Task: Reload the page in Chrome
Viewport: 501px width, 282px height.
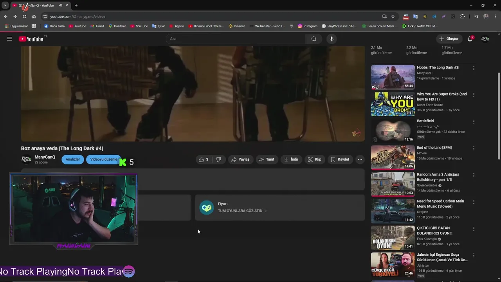Action: coord(24,16)
